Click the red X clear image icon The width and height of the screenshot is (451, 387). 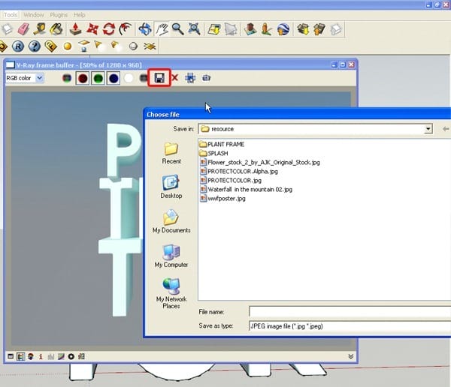174,78
